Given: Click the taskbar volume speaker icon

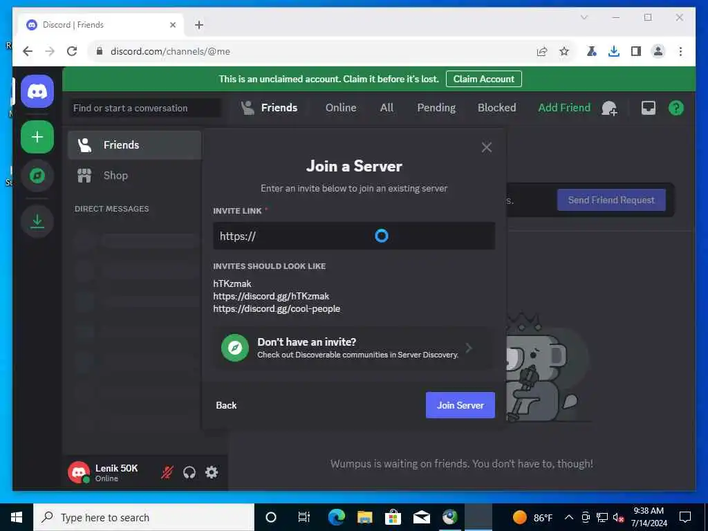Looking at the screenshot, I should click(x=619, y=517).
